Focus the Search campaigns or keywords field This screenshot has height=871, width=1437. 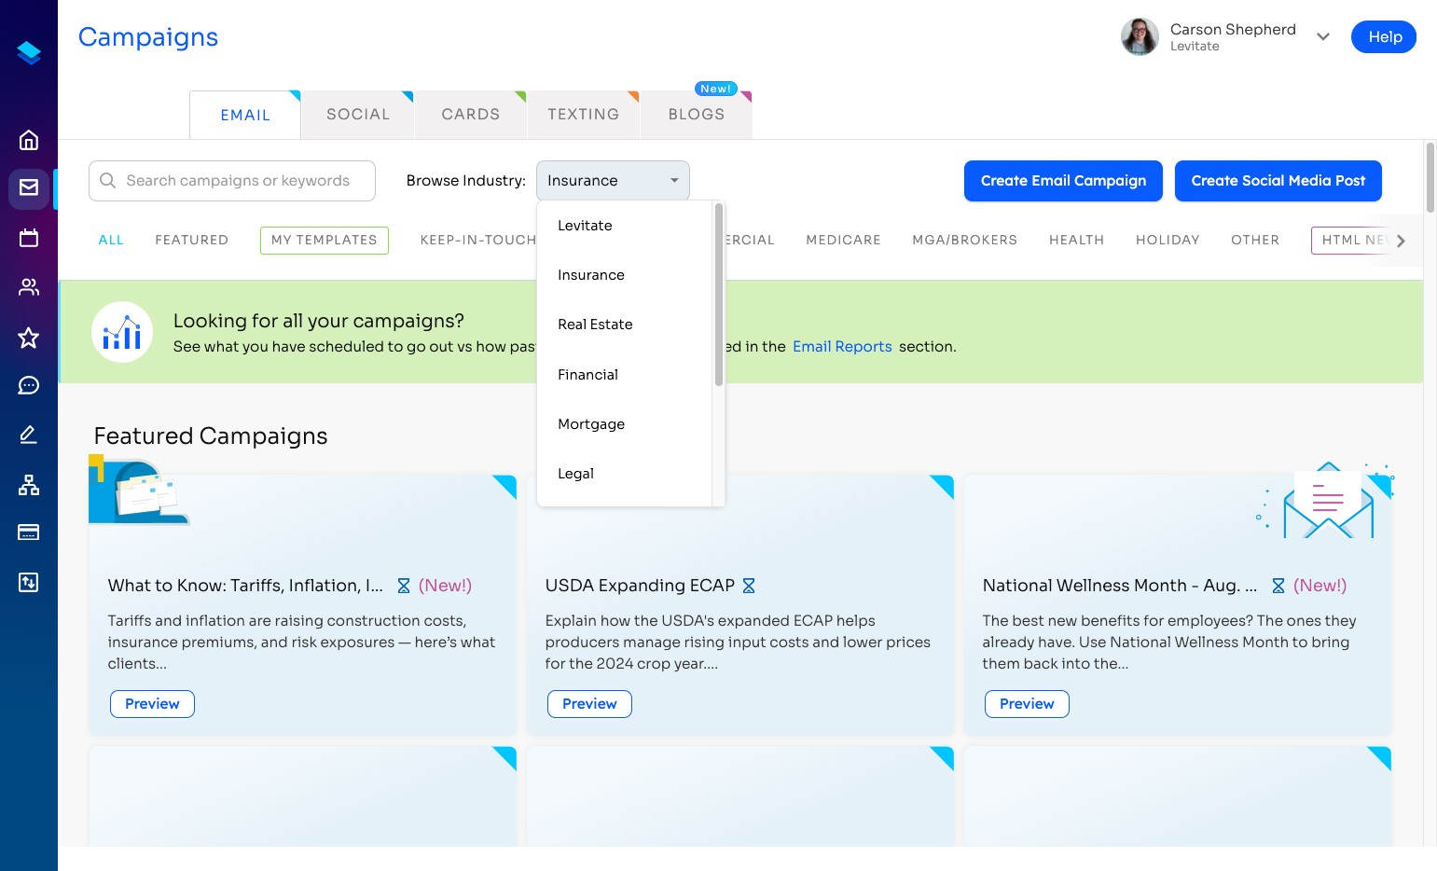point(232,181)
